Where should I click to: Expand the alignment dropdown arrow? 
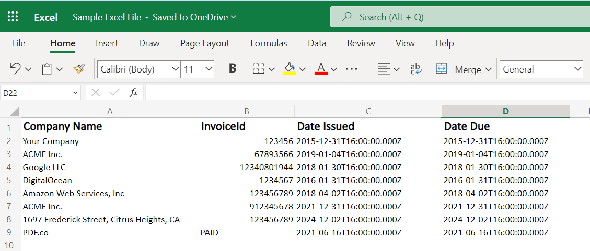click(x=396, y=69)
